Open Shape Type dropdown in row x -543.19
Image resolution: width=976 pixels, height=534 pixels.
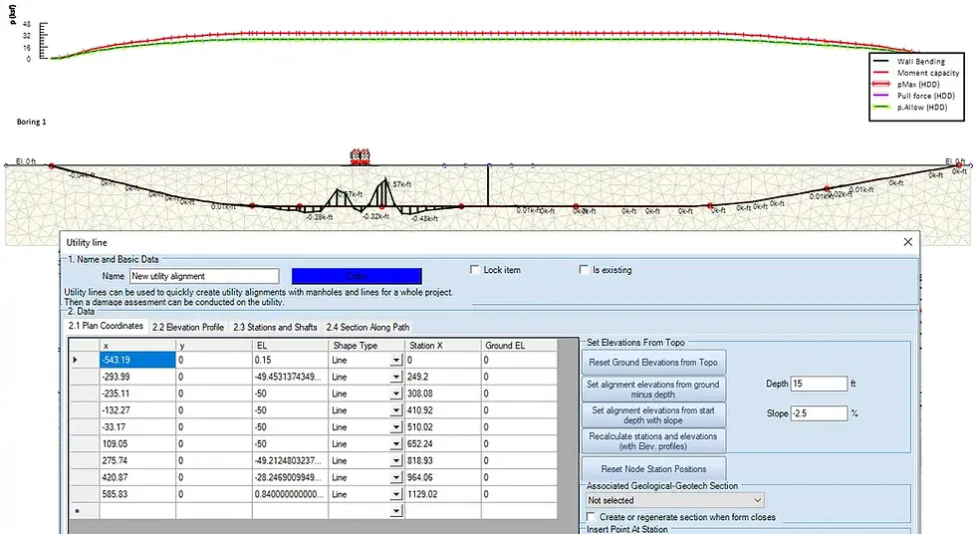pos(396,361)
